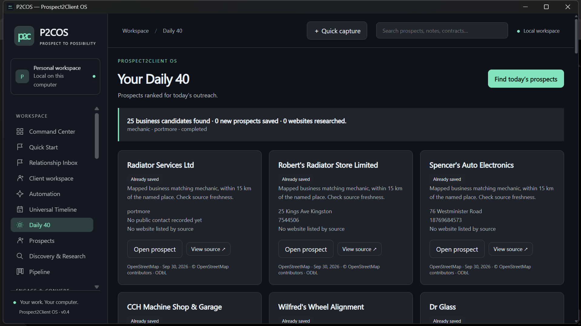Click the phone number 18769684573

tap(446, 220)
